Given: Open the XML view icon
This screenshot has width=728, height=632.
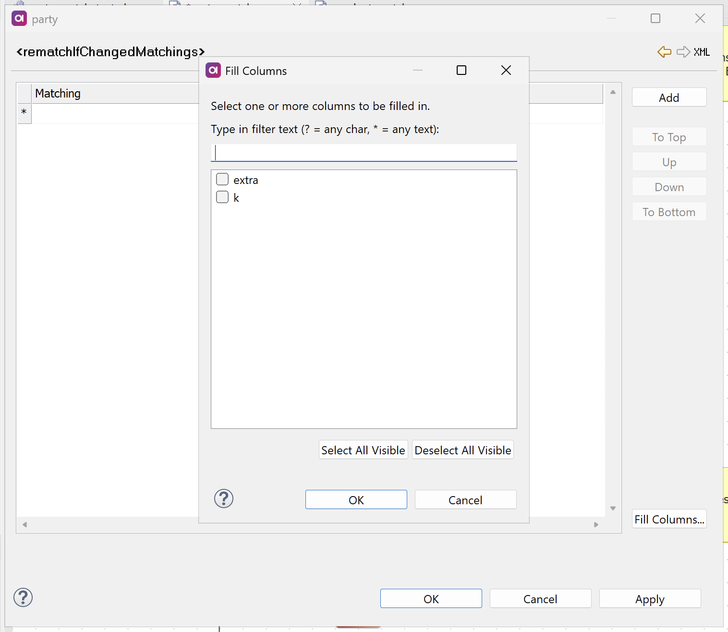Looking at the screenshot, I should [702, 52].
